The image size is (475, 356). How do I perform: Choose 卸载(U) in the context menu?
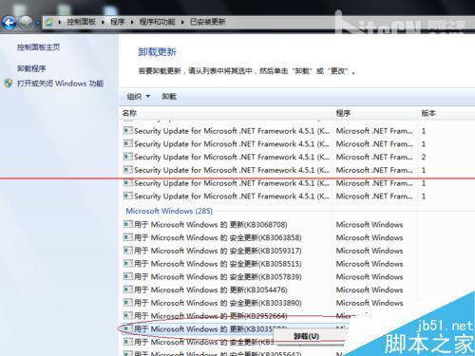(307, 336)
